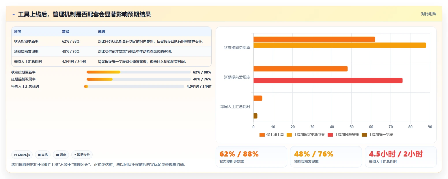Click the 维度 column header
Image resolution: width=448 pixels, height=179 pixels.
pos(18,32)
